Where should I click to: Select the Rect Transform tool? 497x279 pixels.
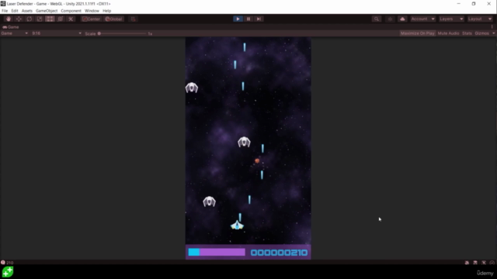(50, 19)
